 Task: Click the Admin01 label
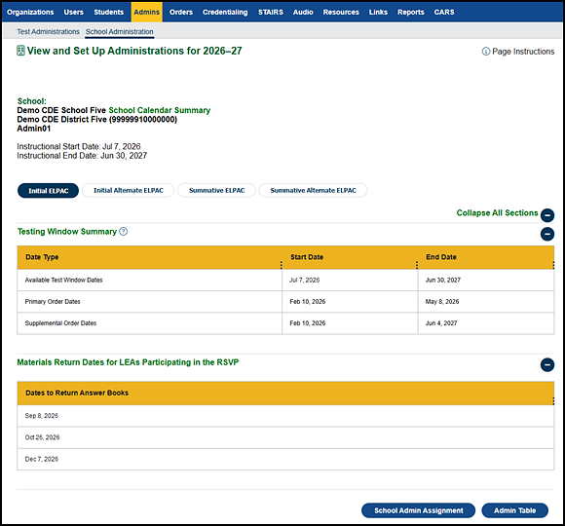[34, 129]
